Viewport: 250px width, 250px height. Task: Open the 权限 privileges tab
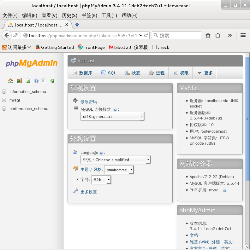[181, 73]
